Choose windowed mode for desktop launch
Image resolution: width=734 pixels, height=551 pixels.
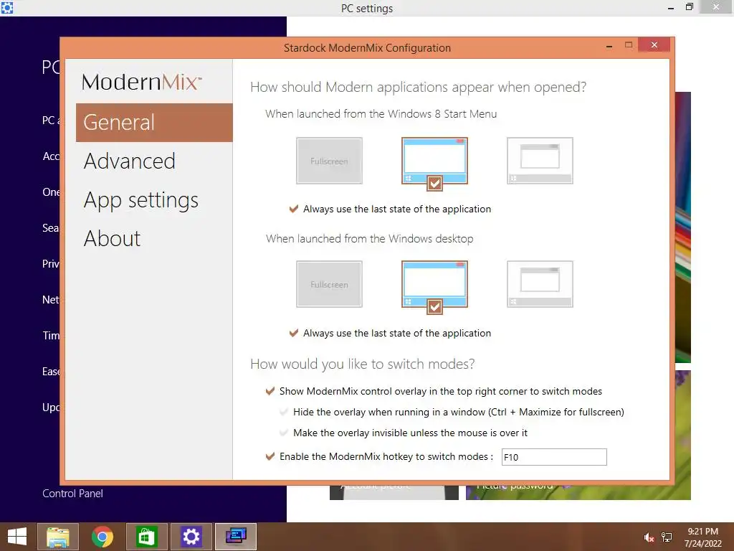click(x=540, y=284)
